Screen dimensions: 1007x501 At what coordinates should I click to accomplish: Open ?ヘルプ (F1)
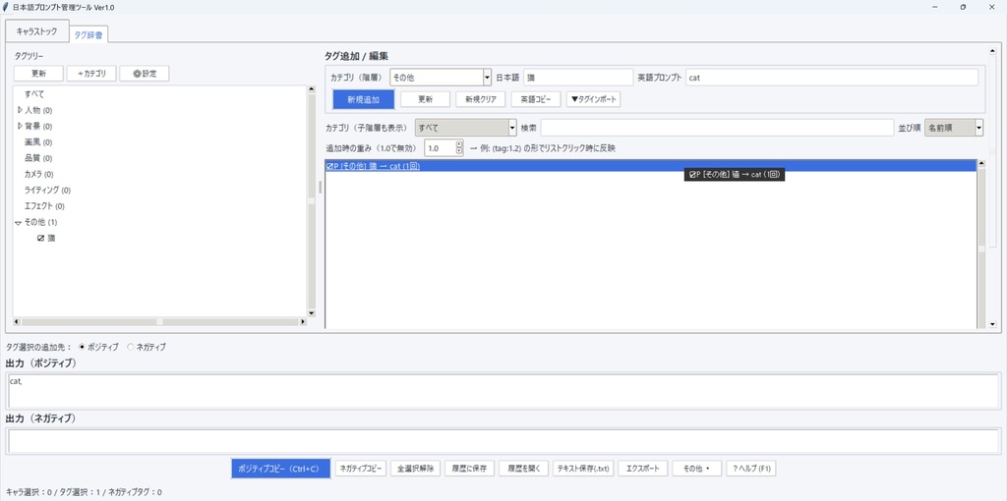[x=750, y=469]
